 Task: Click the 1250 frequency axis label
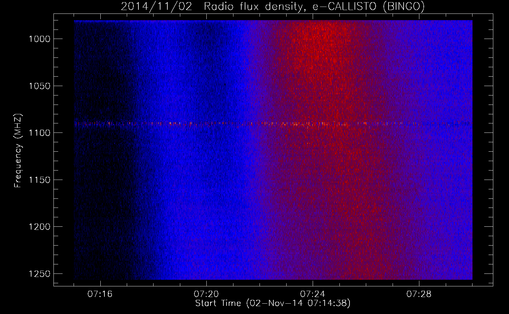(39, 274)
